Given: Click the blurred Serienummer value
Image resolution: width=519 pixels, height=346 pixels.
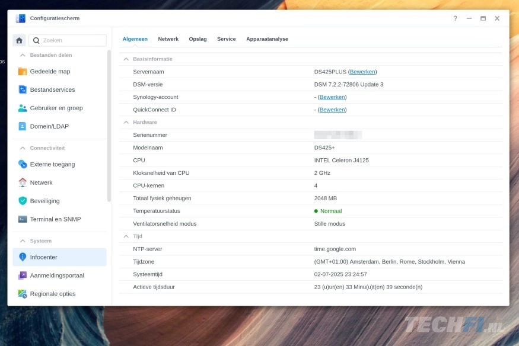Looking at the screenshot, I should (338, 135).
